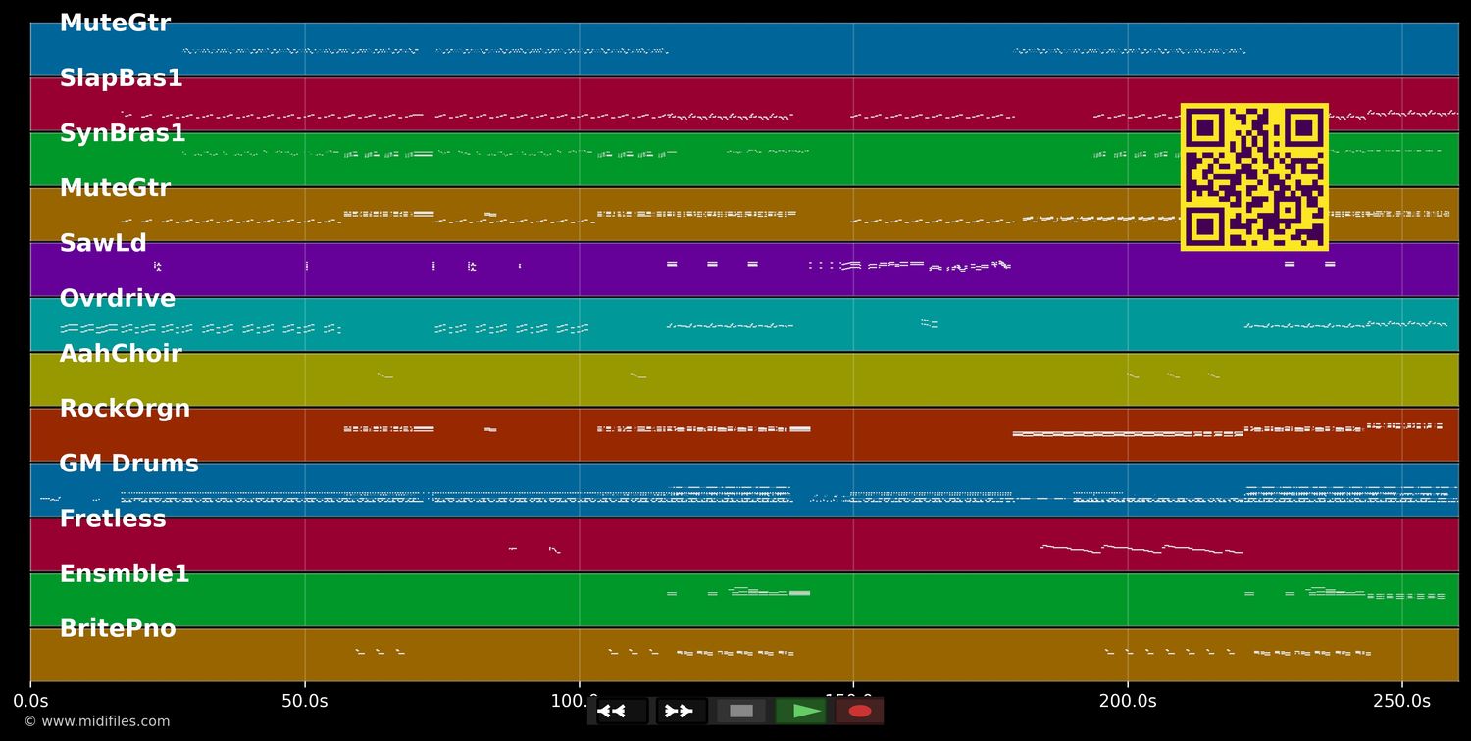Click the 250.0s time axis label

pos(1401,701)
